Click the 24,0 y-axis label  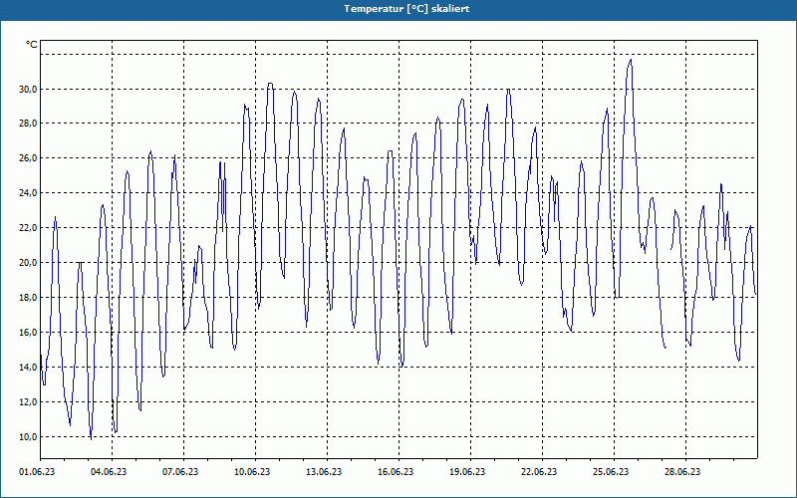coord(28,193)
